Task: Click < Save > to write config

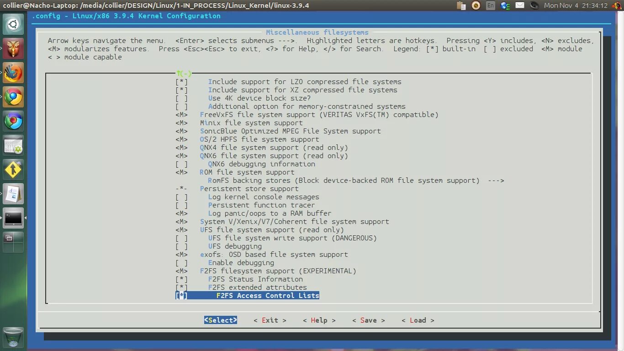Action: pos(369,320)
